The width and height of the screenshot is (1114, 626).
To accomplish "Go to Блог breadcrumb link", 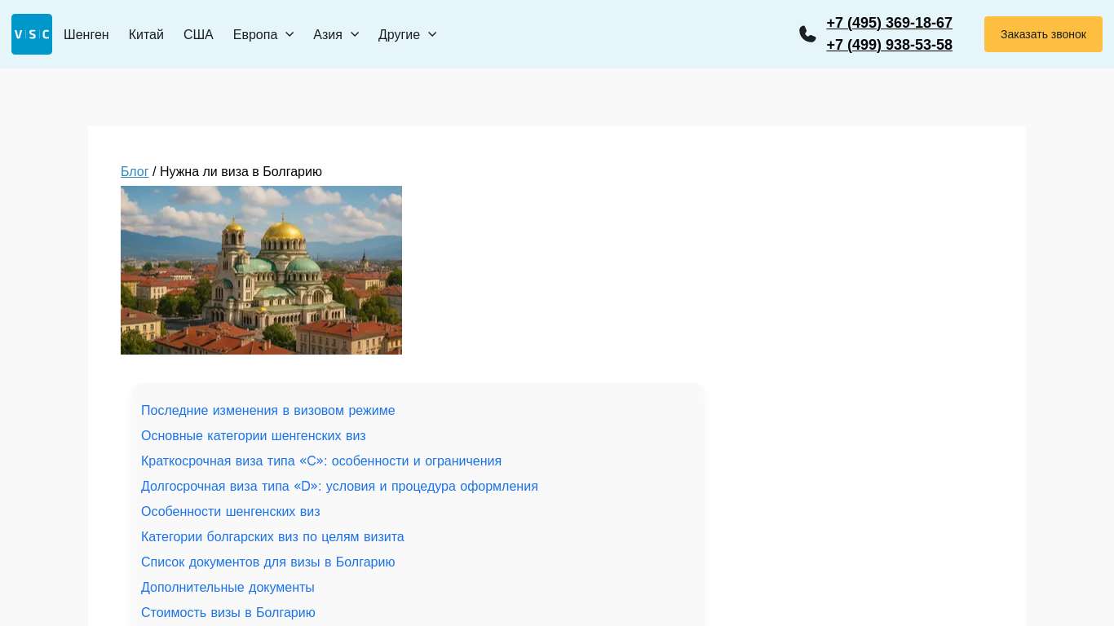I will [x=135, y=172].
